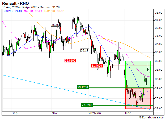The image size is (166, 120).
Task: Select the MA(20) legend label
Action: pos(8,11)
